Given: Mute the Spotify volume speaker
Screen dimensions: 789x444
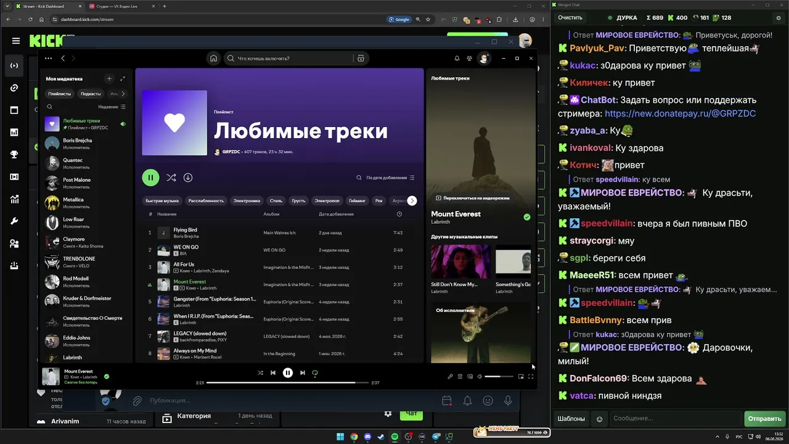Looking at the screenshot, I should pyautogui.click(x=480, y=376).
